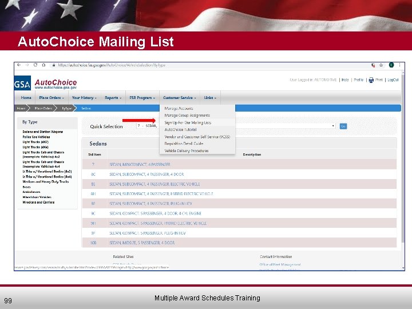The height and width of the screenshot is (309, 412).
Task: Click Std Item cell 10B
Action: point(93,243)
